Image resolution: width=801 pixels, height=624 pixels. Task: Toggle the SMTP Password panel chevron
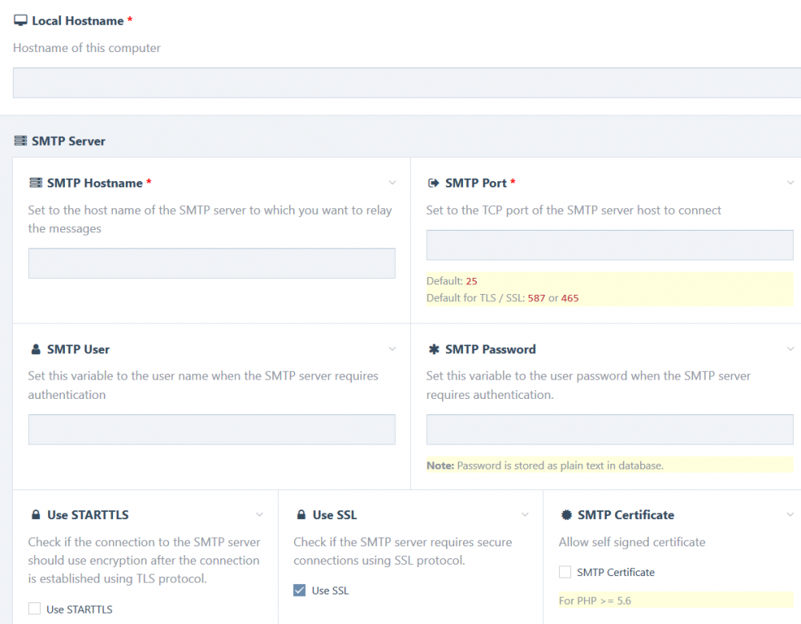tap(791, 348)
